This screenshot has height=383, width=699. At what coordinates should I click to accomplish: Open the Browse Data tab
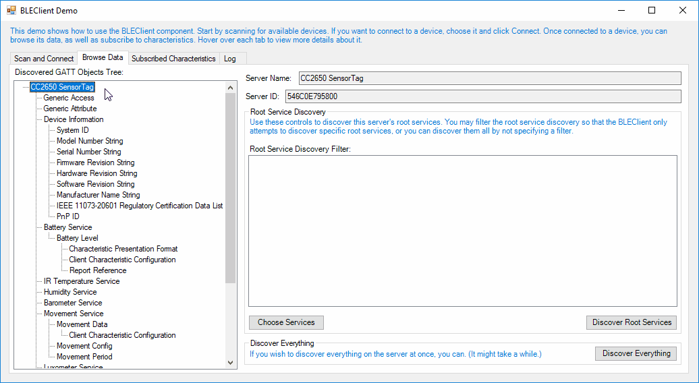point(103,57)
